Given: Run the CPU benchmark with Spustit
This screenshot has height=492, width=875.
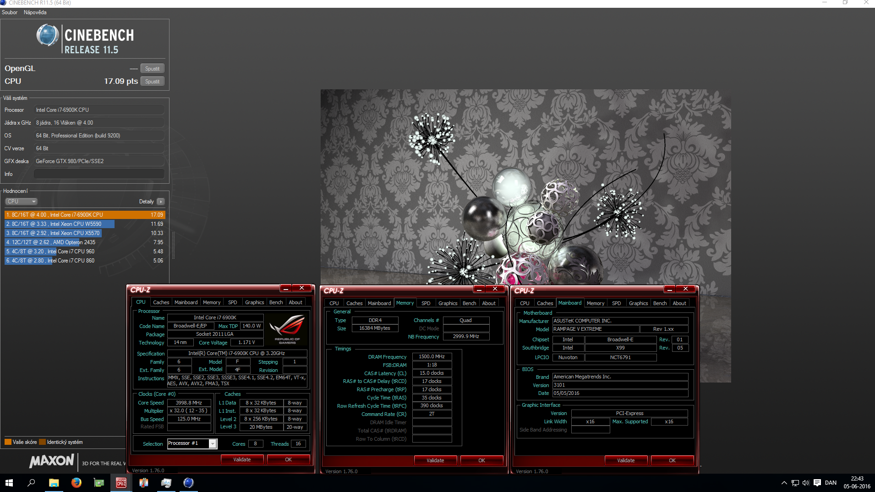Looking at the screenshot, I should 153,82.
